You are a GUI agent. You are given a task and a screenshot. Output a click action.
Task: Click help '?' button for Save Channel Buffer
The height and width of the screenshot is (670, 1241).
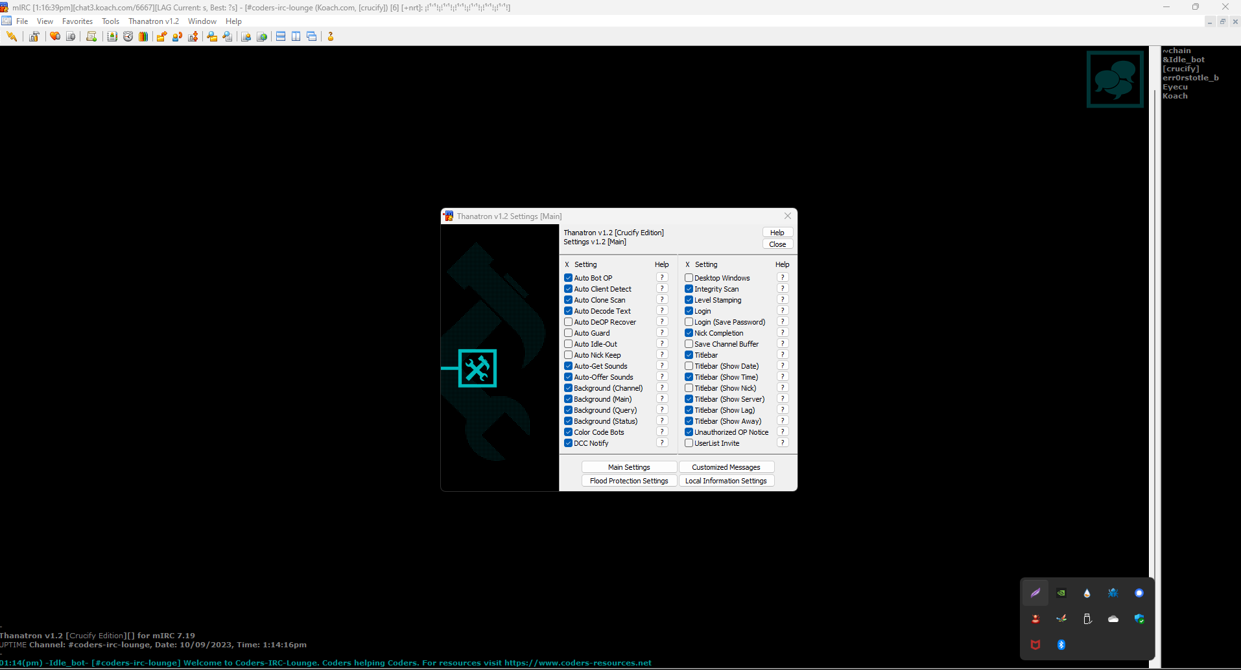pos(783,343)
